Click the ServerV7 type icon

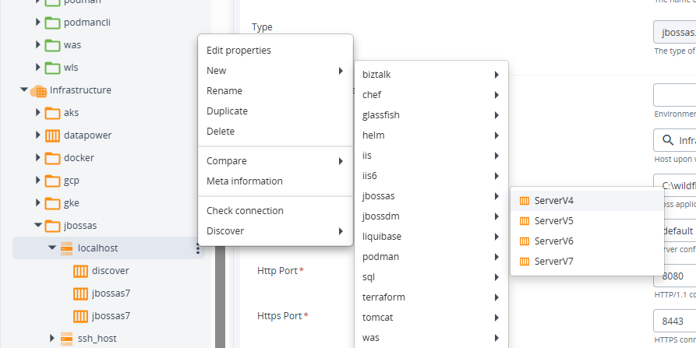(x=525, y=261)
